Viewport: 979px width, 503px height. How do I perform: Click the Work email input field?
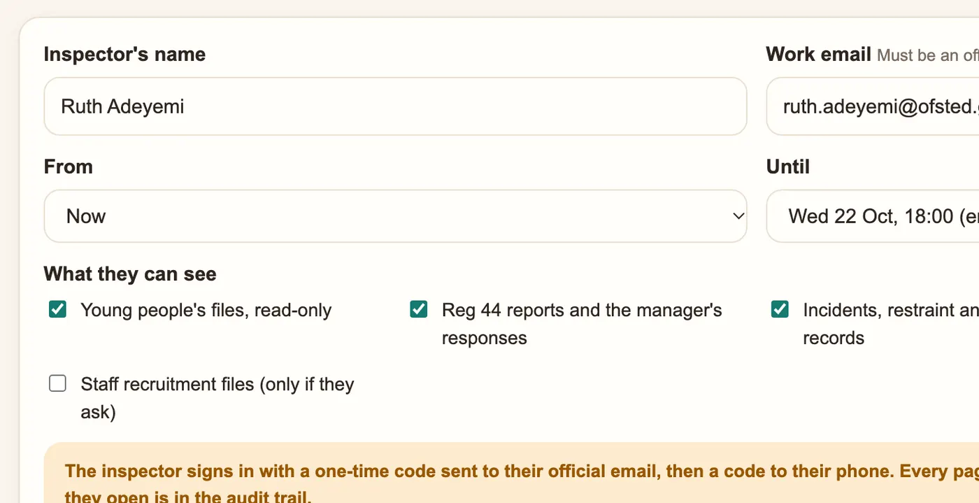click(x=873, y=106)
